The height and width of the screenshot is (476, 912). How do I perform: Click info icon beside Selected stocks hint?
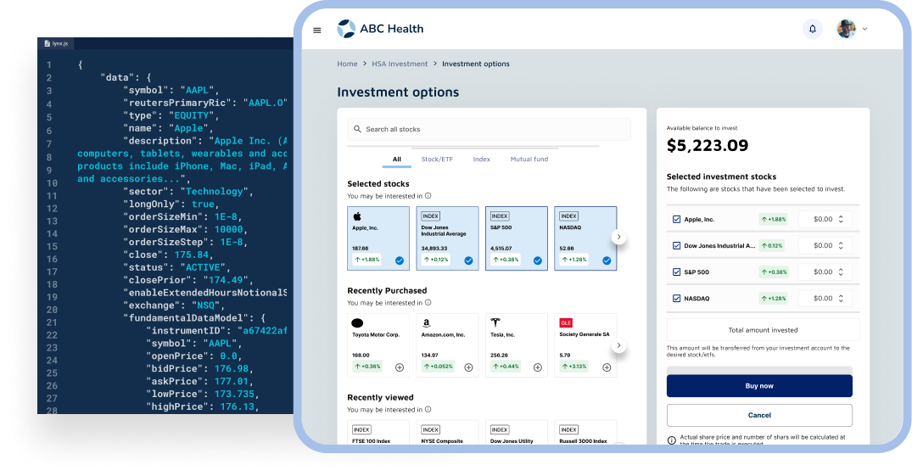coord(428,195)
